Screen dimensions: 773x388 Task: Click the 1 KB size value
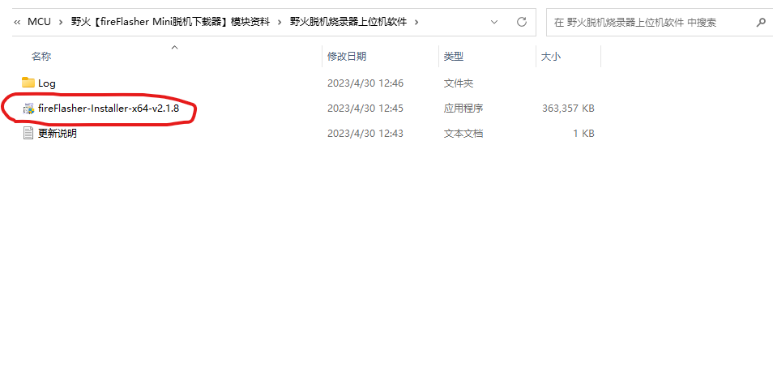point(583,133)
